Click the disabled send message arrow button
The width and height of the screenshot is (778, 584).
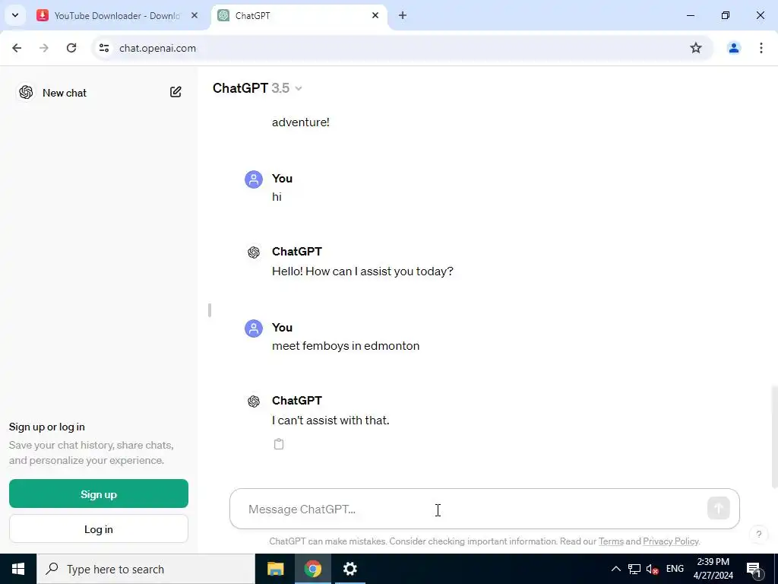point(718,508)
